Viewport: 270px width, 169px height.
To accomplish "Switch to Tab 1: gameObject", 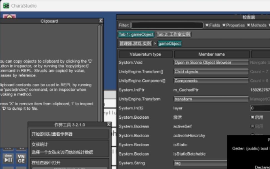I will click(136, 34).
